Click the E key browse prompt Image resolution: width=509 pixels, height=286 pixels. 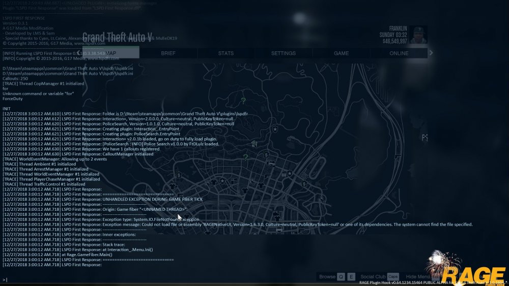351,277
